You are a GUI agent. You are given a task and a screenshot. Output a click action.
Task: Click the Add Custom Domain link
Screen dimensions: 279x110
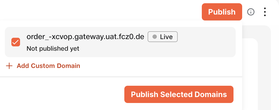coord(48,66)
